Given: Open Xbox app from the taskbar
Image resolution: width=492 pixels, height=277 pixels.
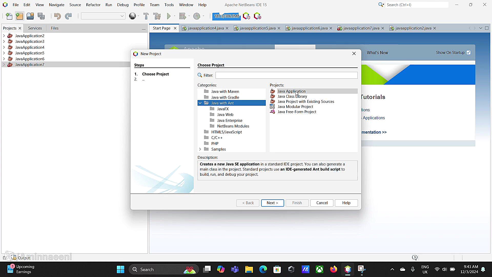Looking at the screenshot, I should [x=320, y=269].
